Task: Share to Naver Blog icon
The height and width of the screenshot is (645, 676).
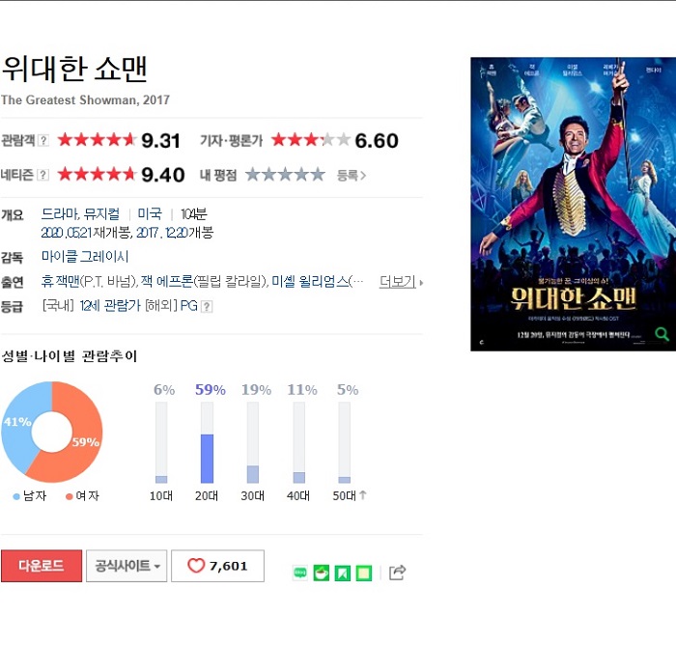Action: pos(300,573)
